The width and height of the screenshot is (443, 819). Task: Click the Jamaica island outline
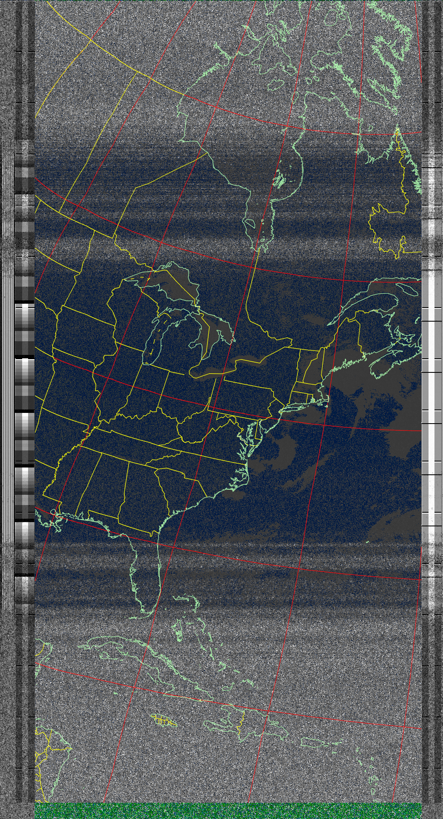coord(164,720)
